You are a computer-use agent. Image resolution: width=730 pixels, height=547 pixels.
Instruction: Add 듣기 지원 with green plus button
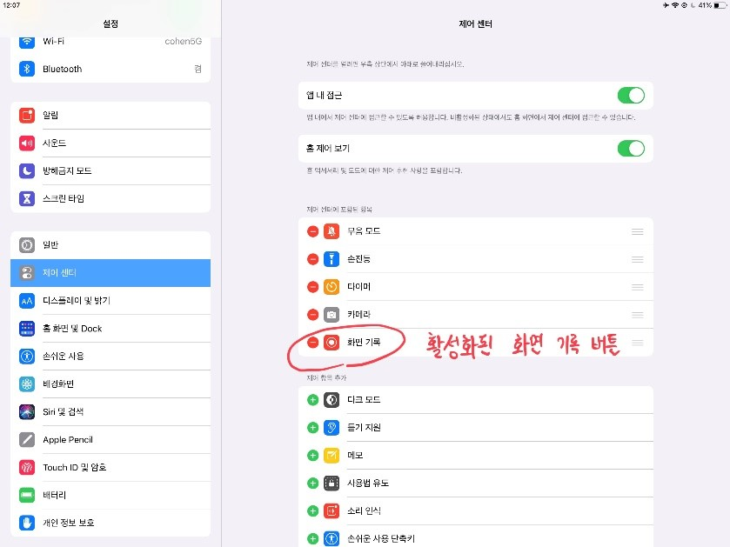coord(313,428)
